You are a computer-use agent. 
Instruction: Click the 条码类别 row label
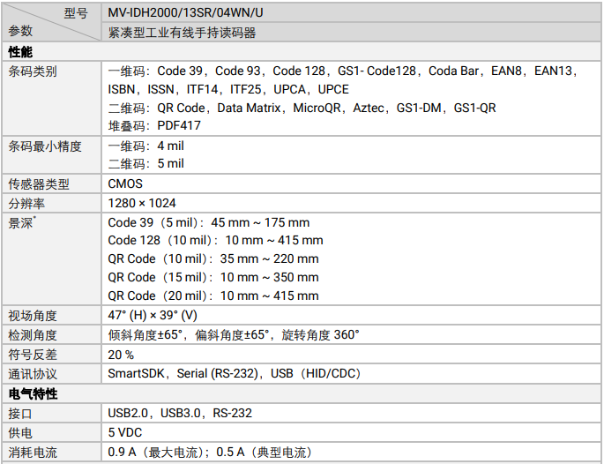pos(33,71)
